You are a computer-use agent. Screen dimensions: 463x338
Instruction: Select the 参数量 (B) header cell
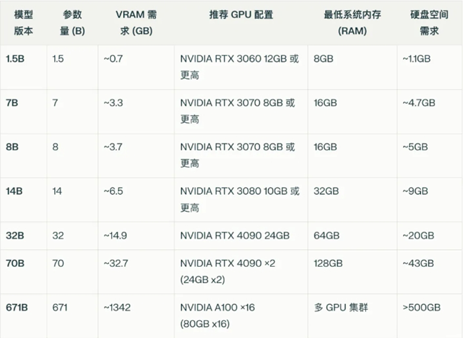(x=72, y=22)
